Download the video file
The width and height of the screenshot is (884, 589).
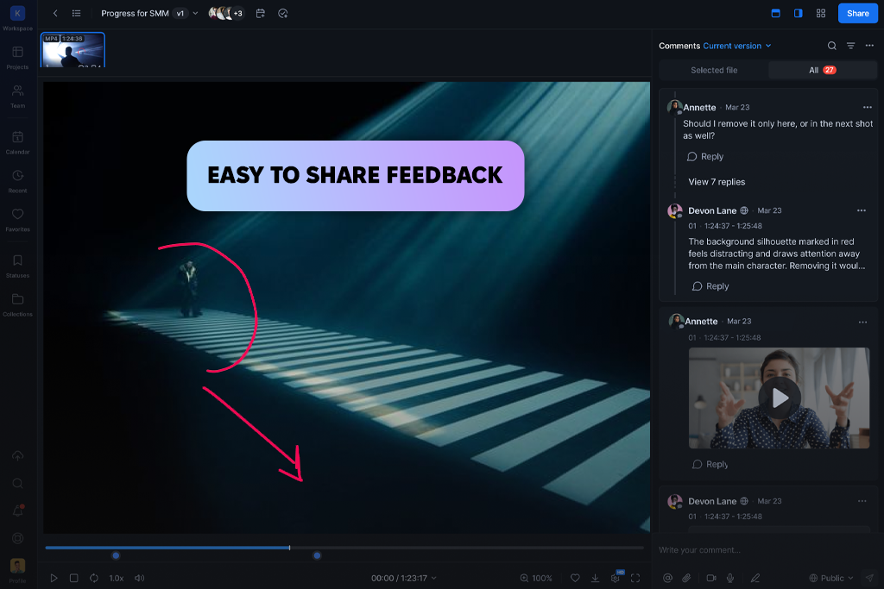[595, 578]
